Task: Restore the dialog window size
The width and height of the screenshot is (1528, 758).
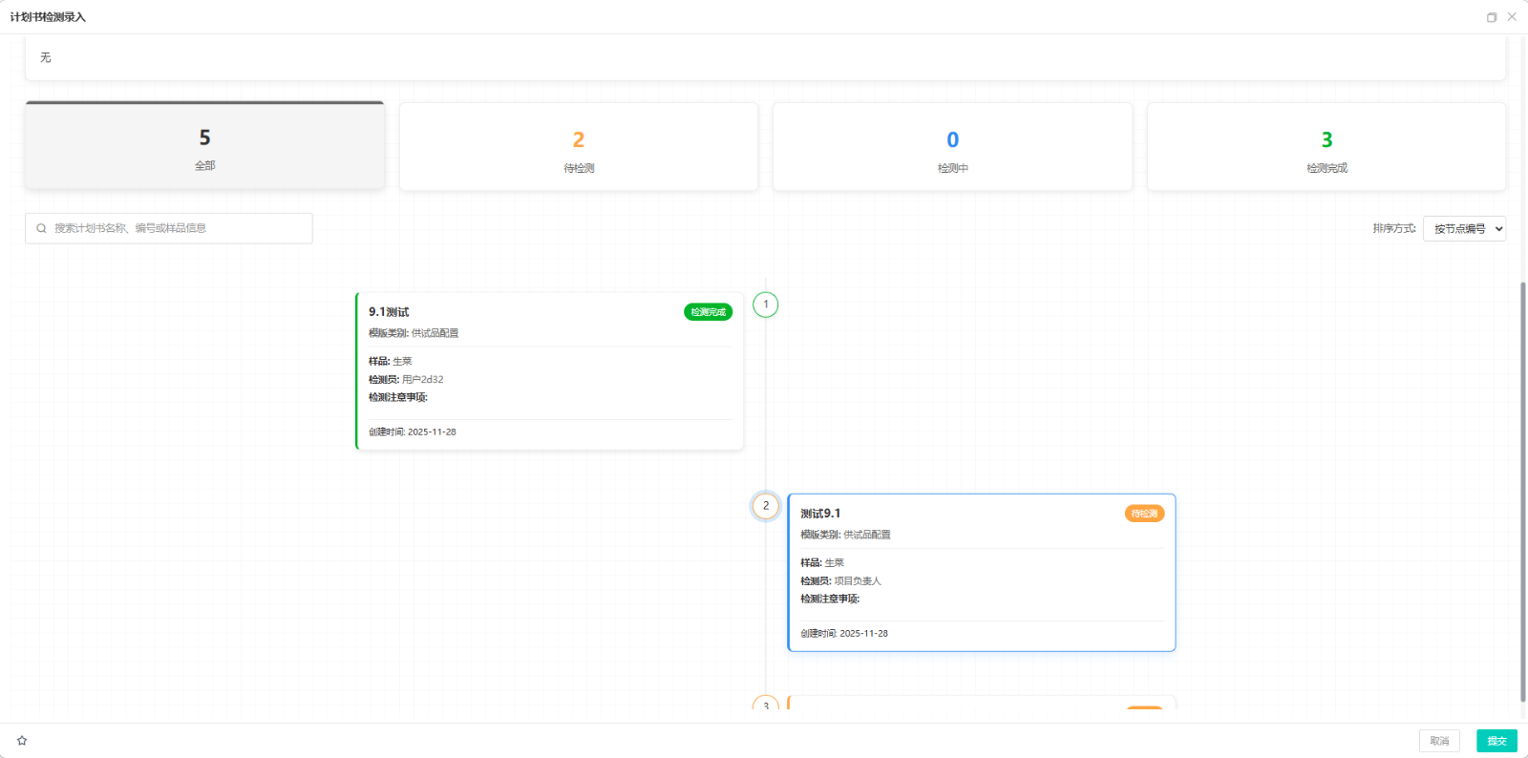Action: click(1492, 17)
